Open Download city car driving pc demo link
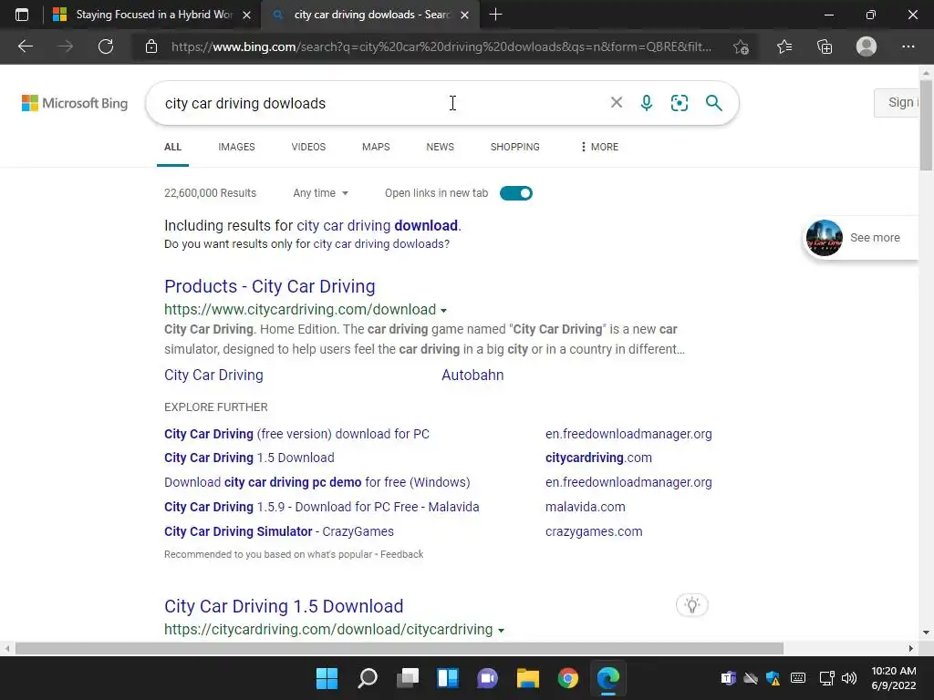This screenshot has width=934, height=700. tap(317, 482)
